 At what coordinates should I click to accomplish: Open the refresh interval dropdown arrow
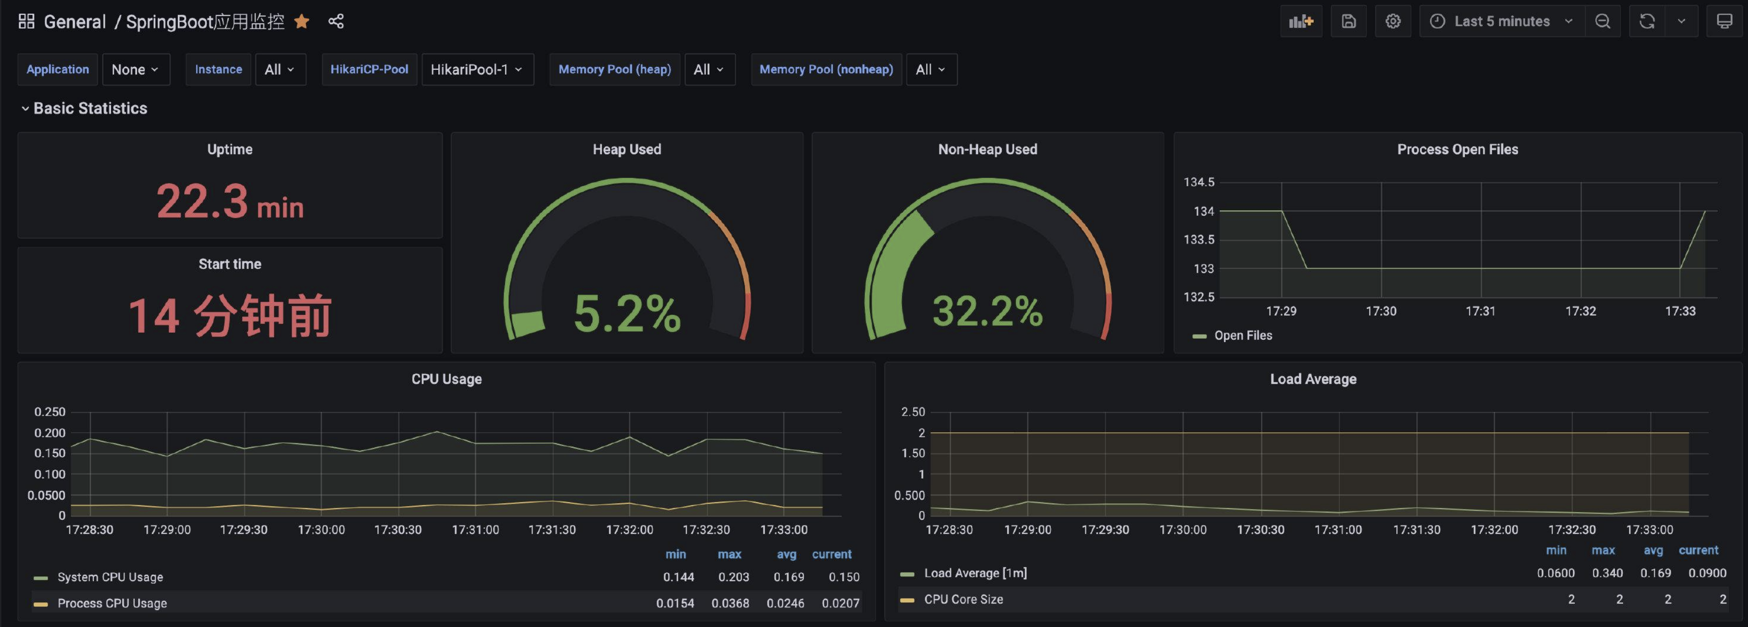pyautogui.click(x=1682, y=22)
